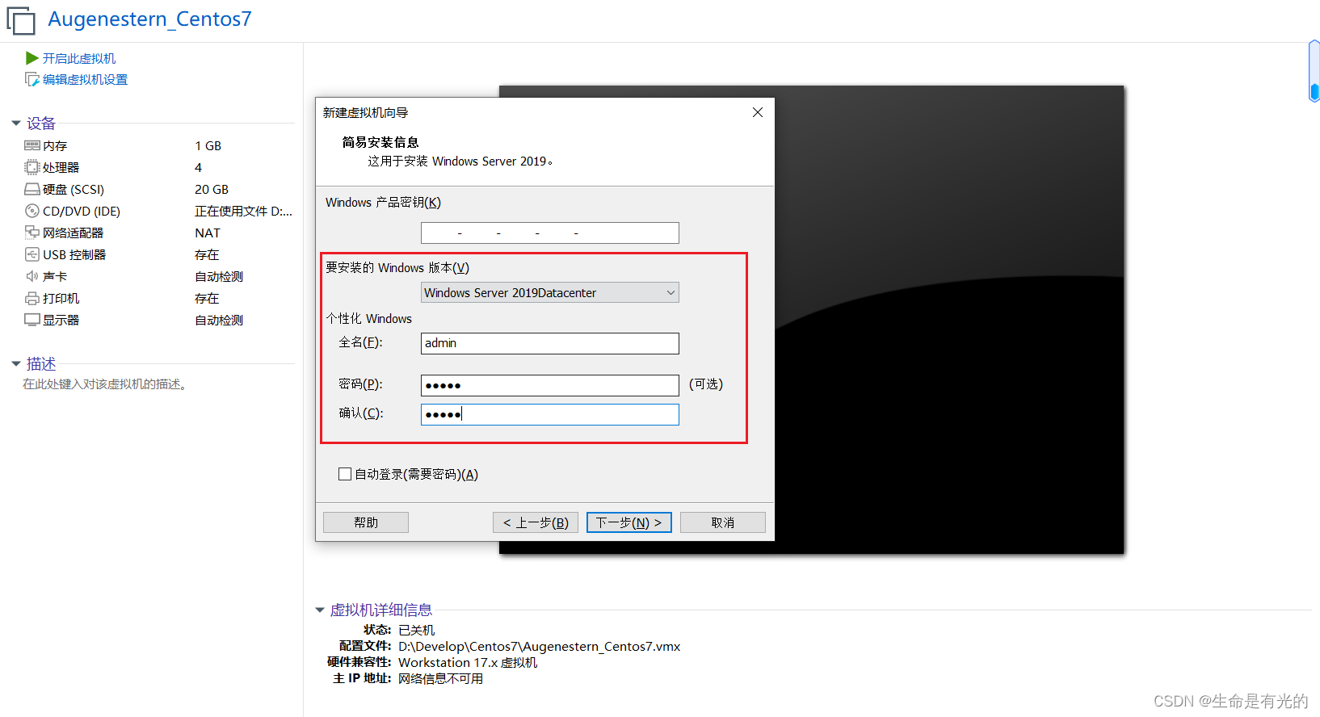The width and height of the screenshot is (1320, 717).
Task: Click the 显示器 自动检测 value
Action: tap(219, 320)
